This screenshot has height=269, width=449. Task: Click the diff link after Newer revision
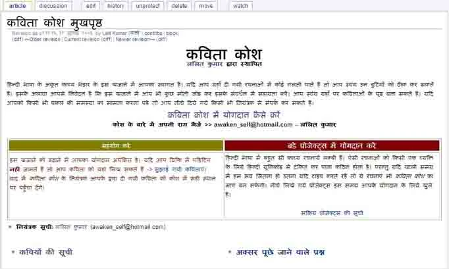tap(162, 39)
